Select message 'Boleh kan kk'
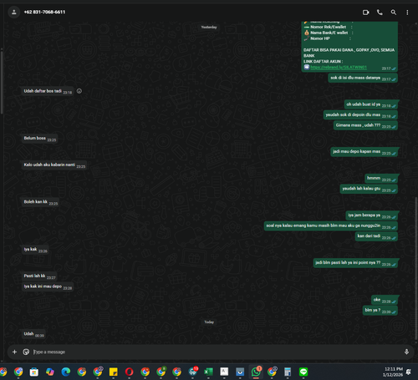418x380 pixels. (40, 202)
